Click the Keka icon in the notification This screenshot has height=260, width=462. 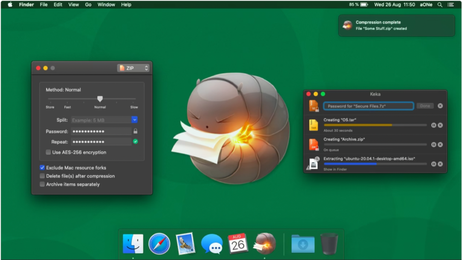click(x=347, y=25)
